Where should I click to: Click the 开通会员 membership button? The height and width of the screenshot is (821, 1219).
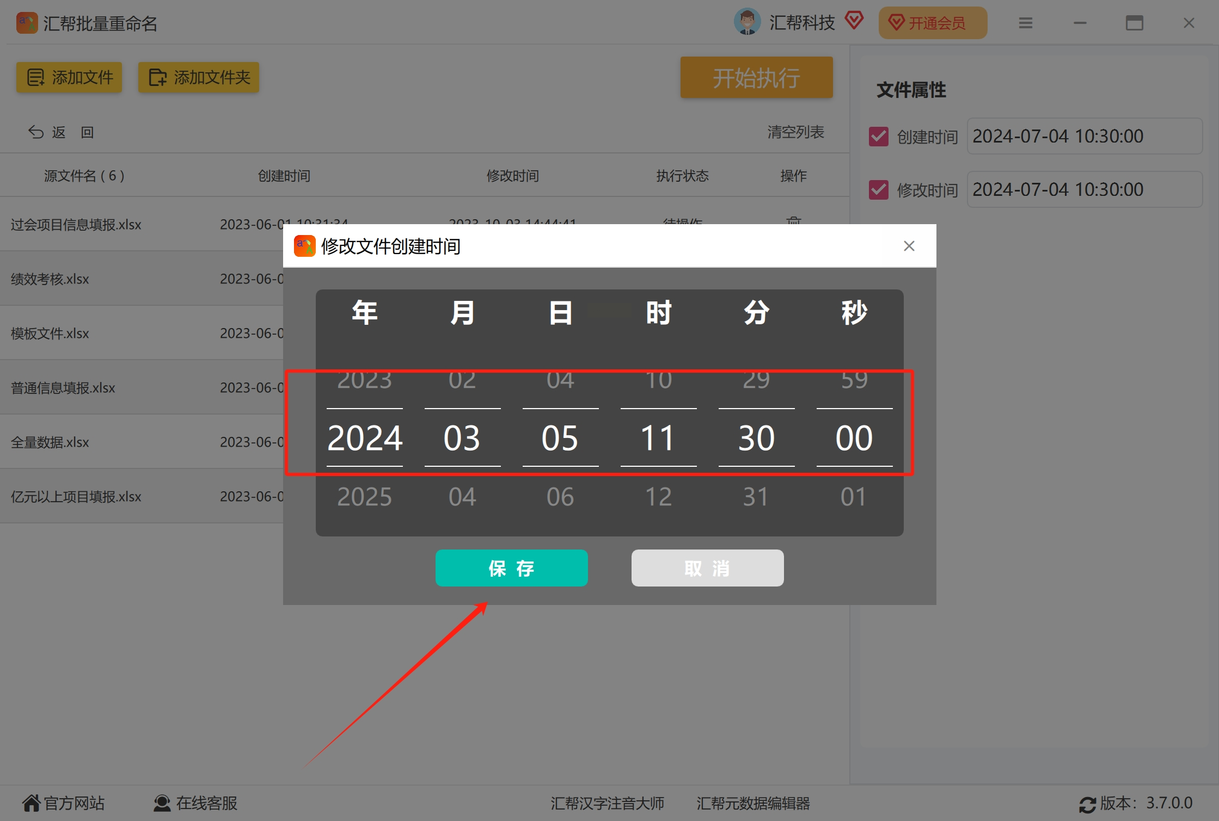click(932, 23)
